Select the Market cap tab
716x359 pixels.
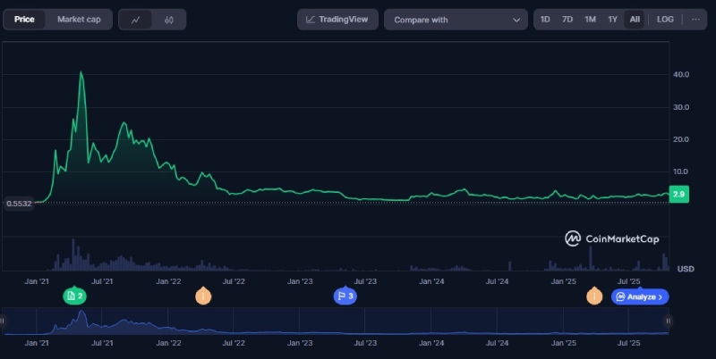tap(79, 19)
